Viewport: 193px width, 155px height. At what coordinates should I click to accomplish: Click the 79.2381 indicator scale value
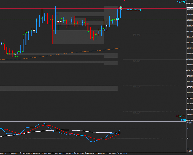click(x=190, y=123)
